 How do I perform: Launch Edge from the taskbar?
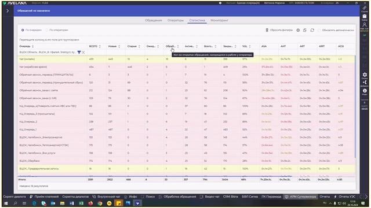click(x=34, y=203)
